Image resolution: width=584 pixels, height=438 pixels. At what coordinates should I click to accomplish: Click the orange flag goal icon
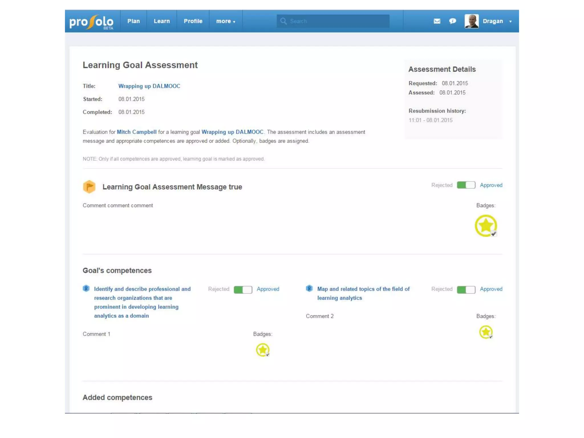[x=89, y=187]
